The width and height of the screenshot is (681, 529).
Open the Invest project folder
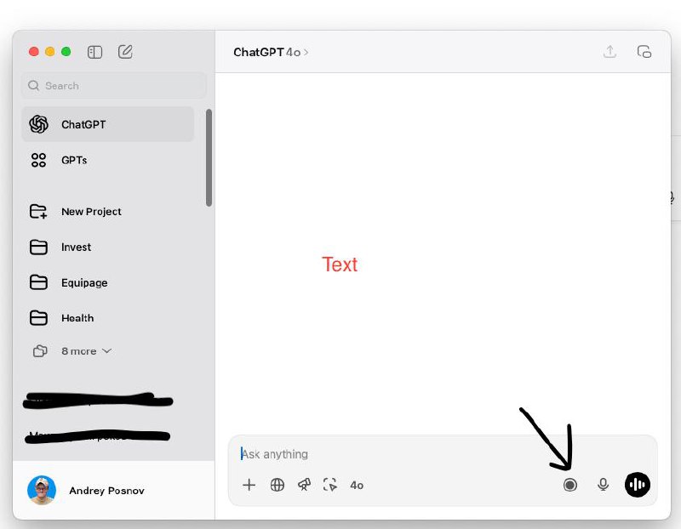(75, 247)
